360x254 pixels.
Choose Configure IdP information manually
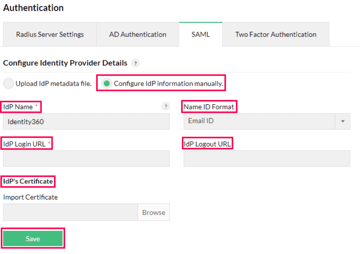107,84
